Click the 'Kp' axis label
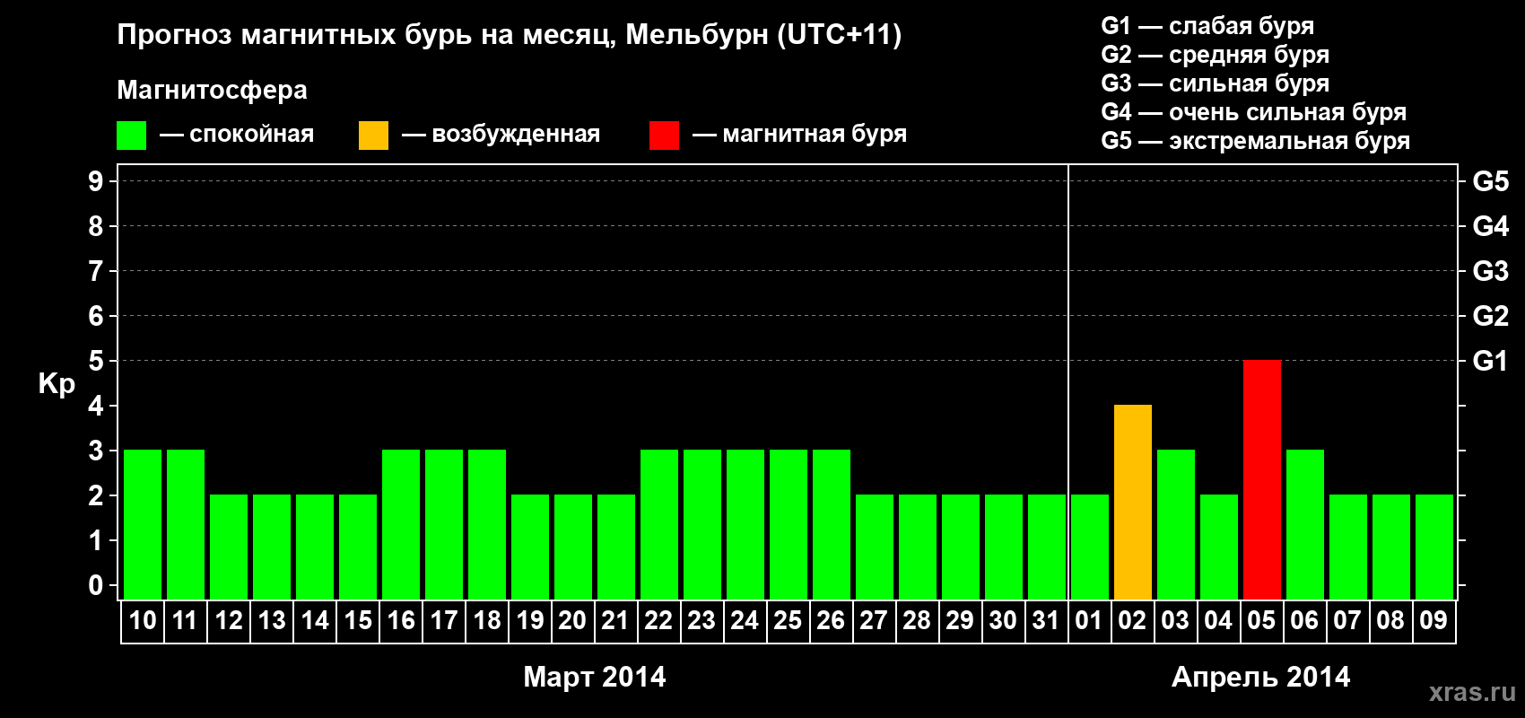The width and height of the screenshot is (1525, 718). coord(57,384)
